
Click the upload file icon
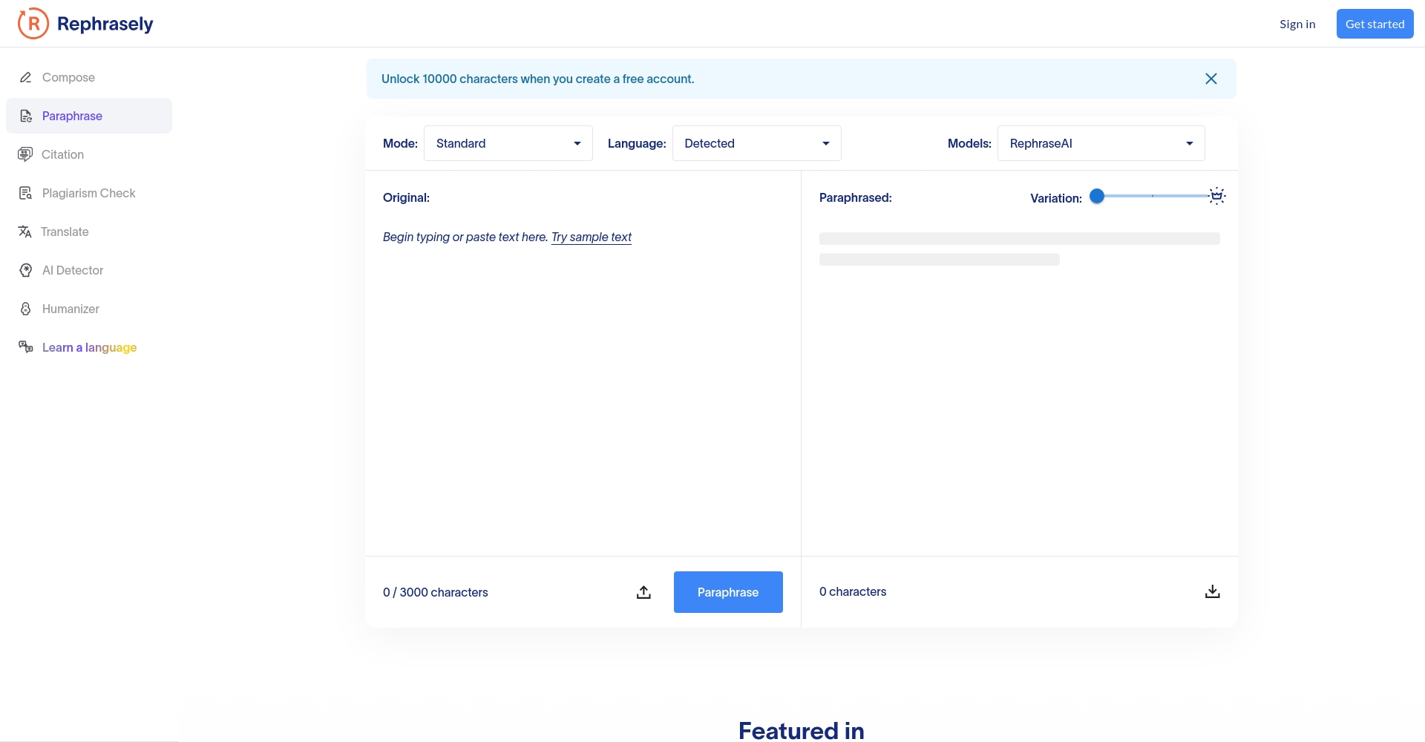click(x=643, y=592)
